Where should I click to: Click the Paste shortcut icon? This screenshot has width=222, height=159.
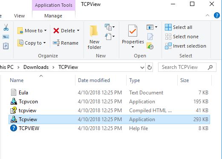pos(6,46)
